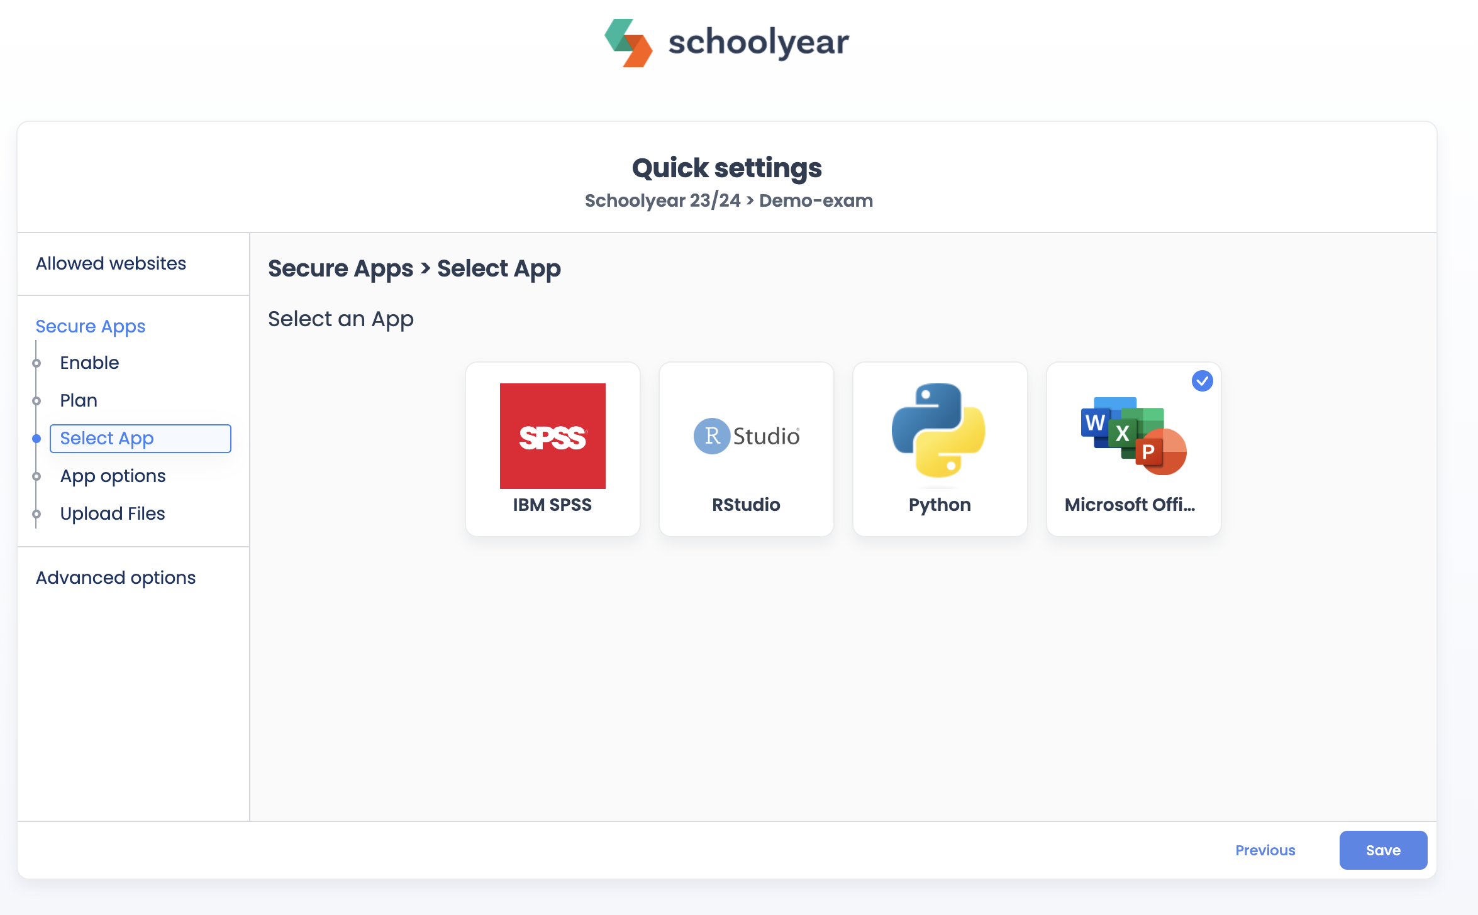The height and width of the screenshot is (915, 1478).
Task: Click the Schoolyear logo icon
Action: click(628, 43)
